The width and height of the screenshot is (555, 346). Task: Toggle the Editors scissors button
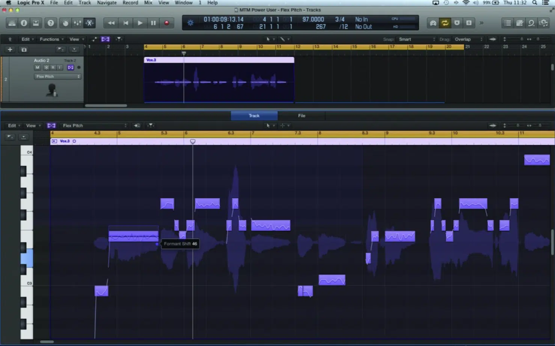[x=89, y=23]
